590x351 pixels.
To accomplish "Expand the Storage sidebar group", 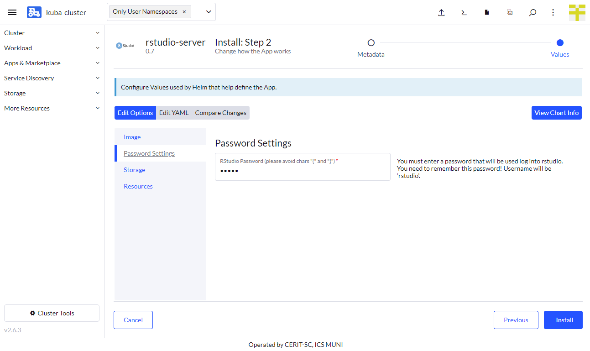I will click(52, 93).
